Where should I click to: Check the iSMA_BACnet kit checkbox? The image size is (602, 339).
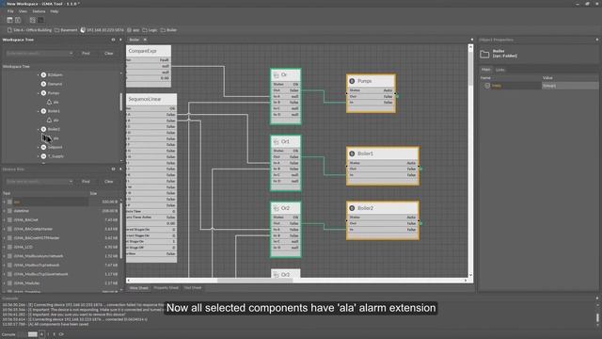tap(9, 219)
